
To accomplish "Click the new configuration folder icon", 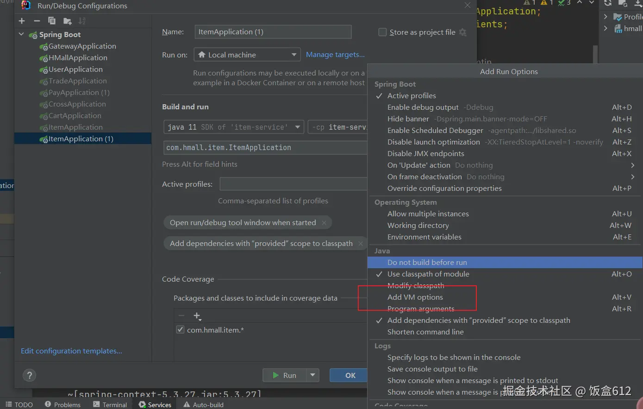I will click(x=67, y=21).
